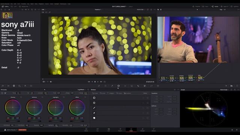
Task: Add a linear square power window
Action: click(x=94, y=97)
